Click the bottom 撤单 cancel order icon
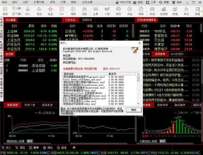Screen dimensions: 203x155 click(x=30, y=148)
